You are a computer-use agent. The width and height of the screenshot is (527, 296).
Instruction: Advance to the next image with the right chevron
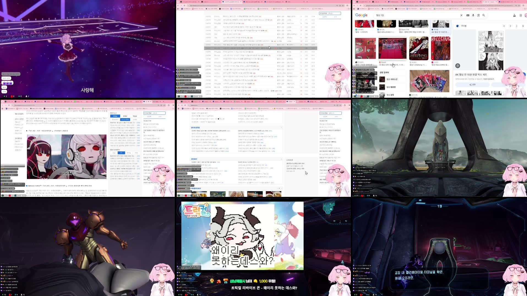point(510,26)
